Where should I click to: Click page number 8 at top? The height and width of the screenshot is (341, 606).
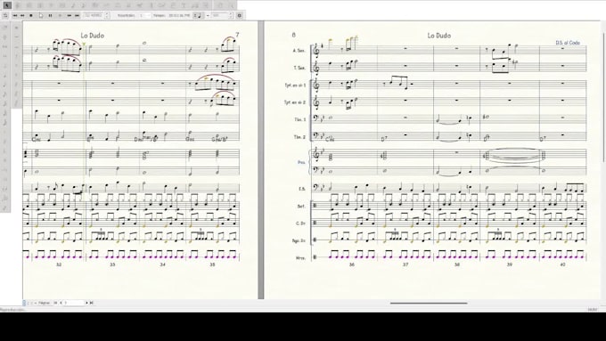[x=294, y=35]
